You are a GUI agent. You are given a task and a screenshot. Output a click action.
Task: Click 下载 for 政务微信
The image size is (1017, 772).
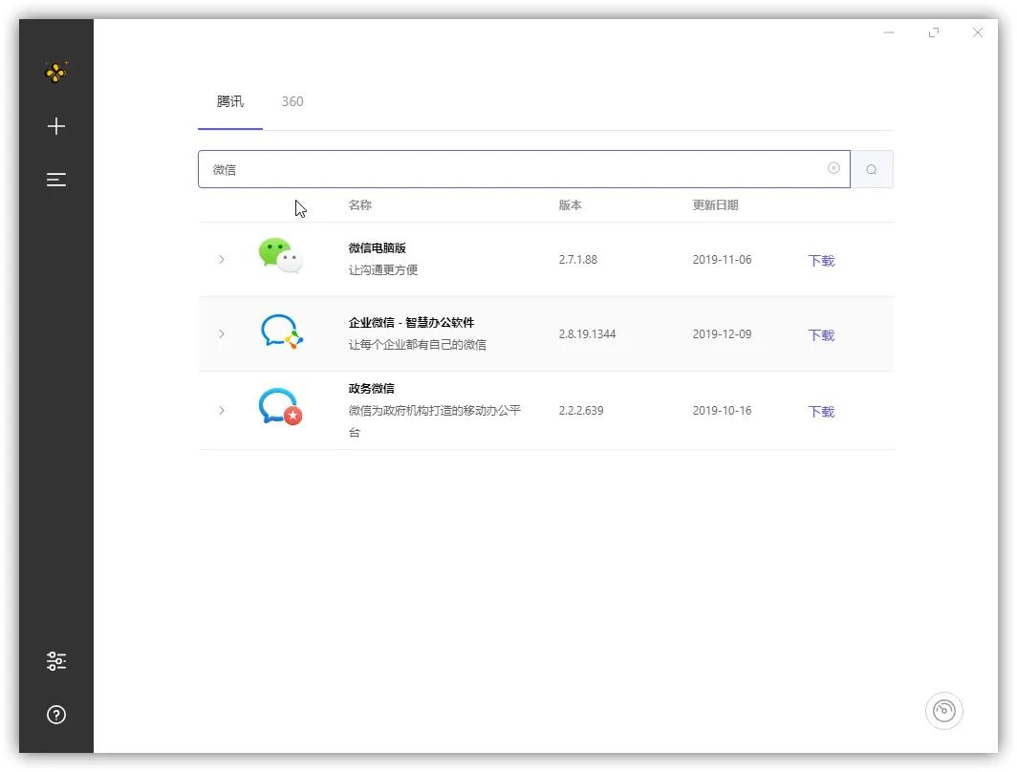pyautogui.click(x=820, y=412)
